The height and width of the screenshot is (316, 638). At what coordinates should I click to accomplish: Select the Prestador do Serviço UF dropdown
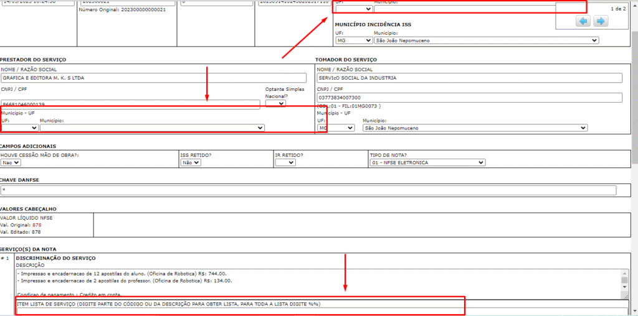point(20,128)
